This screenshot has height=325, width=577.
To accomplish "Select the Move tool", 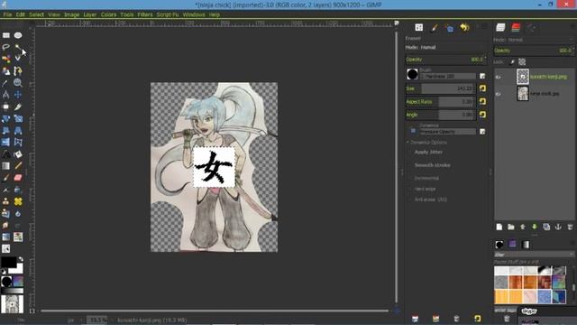I will coord(18,95).
